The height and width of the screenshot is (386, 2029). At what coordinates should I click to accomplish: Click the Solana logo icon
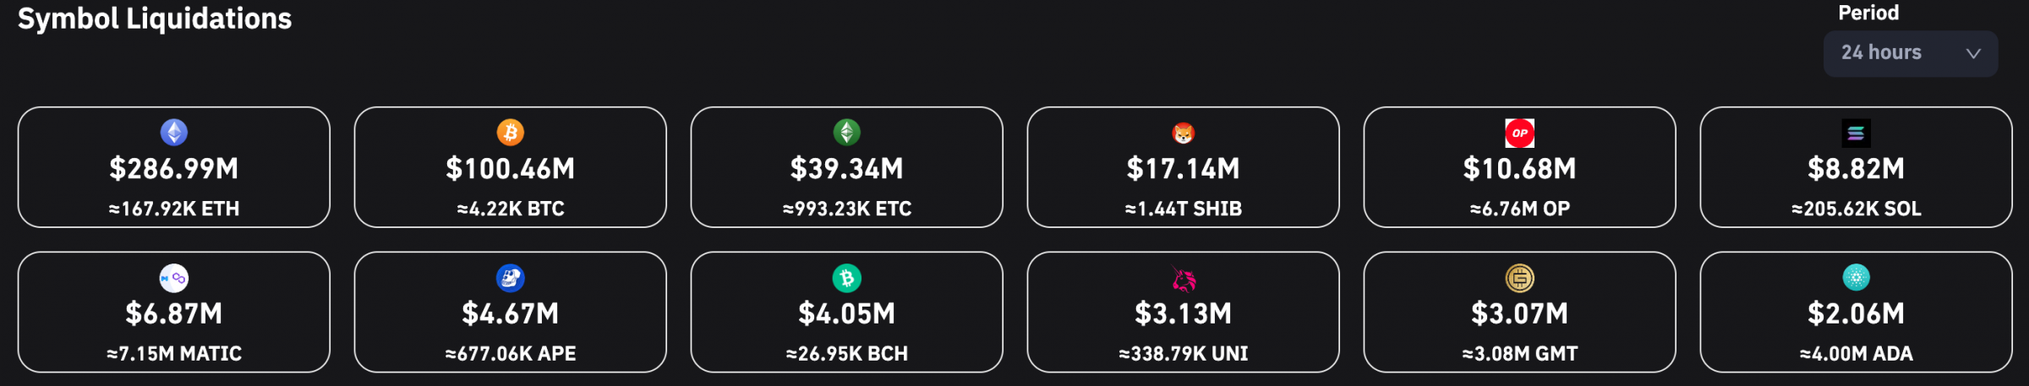pos(1857,133)
